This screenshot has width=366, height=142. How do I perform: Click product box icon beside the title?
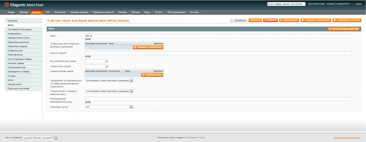[x=48, y=21]
